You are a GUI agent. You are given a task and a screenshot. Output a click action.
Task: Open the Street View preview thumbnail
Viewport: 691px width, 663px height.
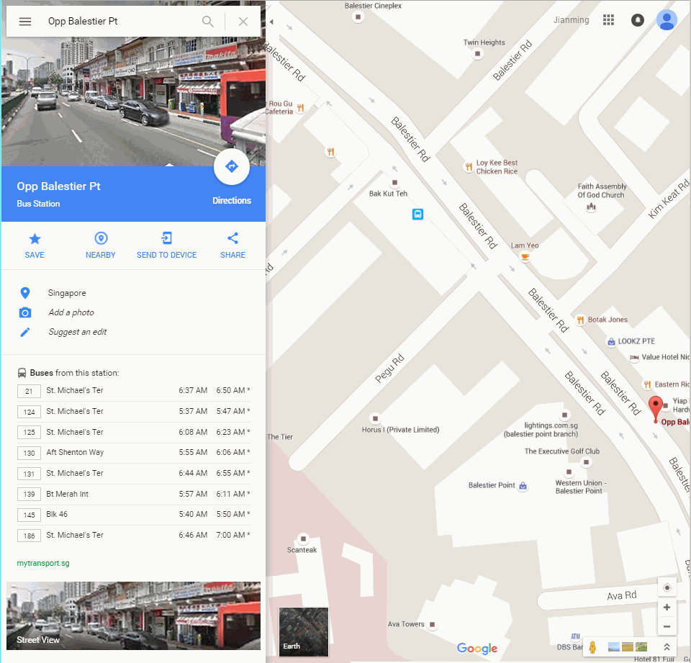click(133, 615)
